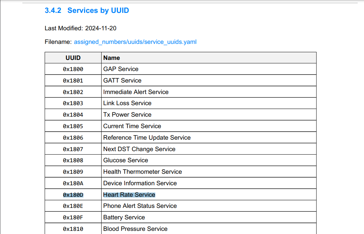
Task: Click the Next DST Change Service entry
Action: coord(139,149)
